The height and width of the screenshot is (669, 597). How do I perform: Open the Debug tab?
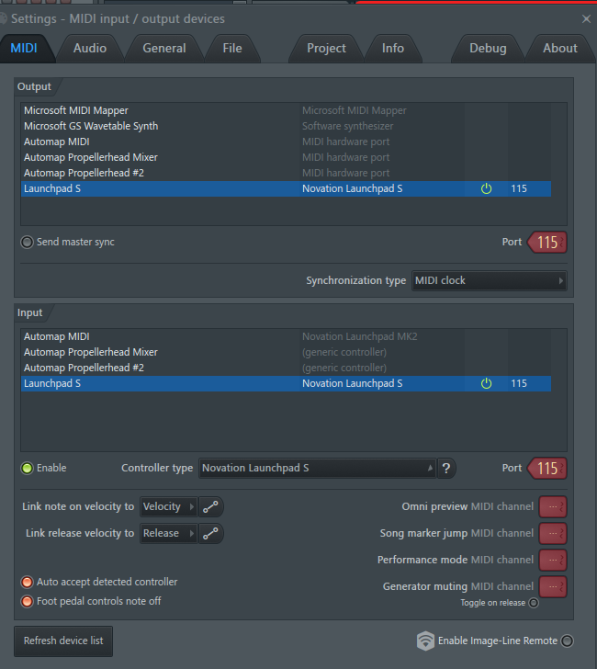[488, 48]
